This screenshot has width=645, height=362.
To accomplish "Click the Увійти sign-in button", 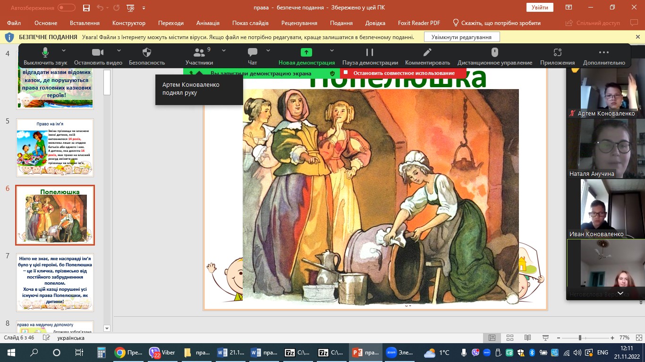I will point(540,8).
